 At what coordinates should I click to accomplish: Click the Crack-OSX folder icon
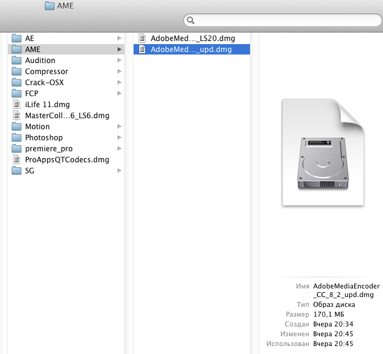[17, 83]
